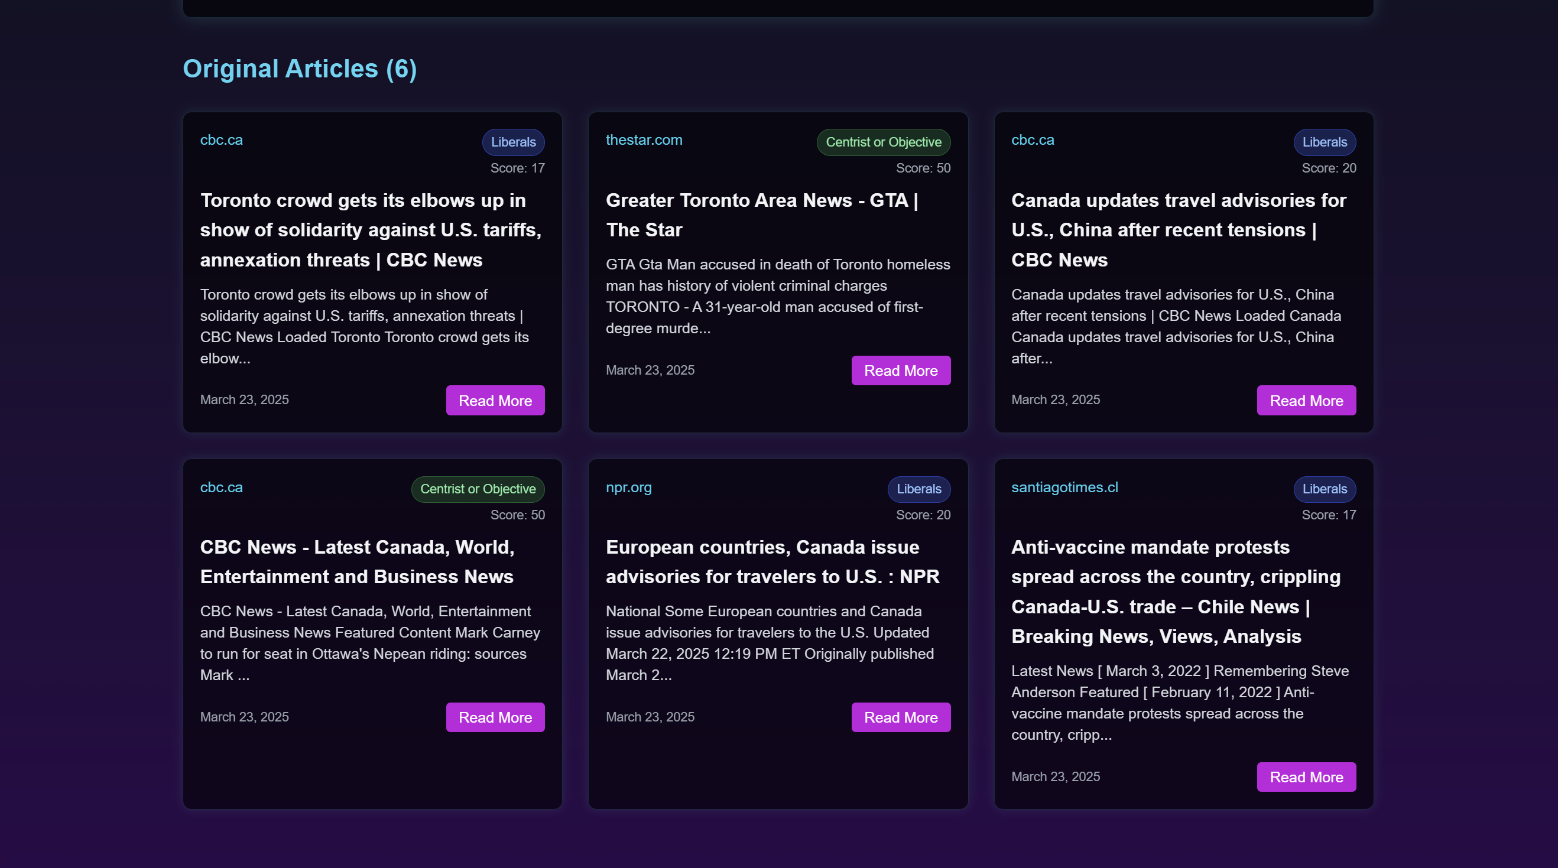Open Read More for Canada travel advisories article
1558x868 pixels.
[1306, 400]
